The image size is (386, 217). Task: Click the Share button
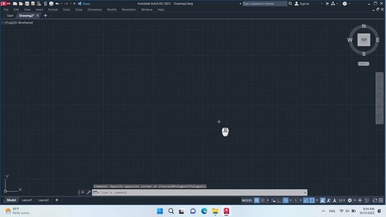(x=84, y=4)
